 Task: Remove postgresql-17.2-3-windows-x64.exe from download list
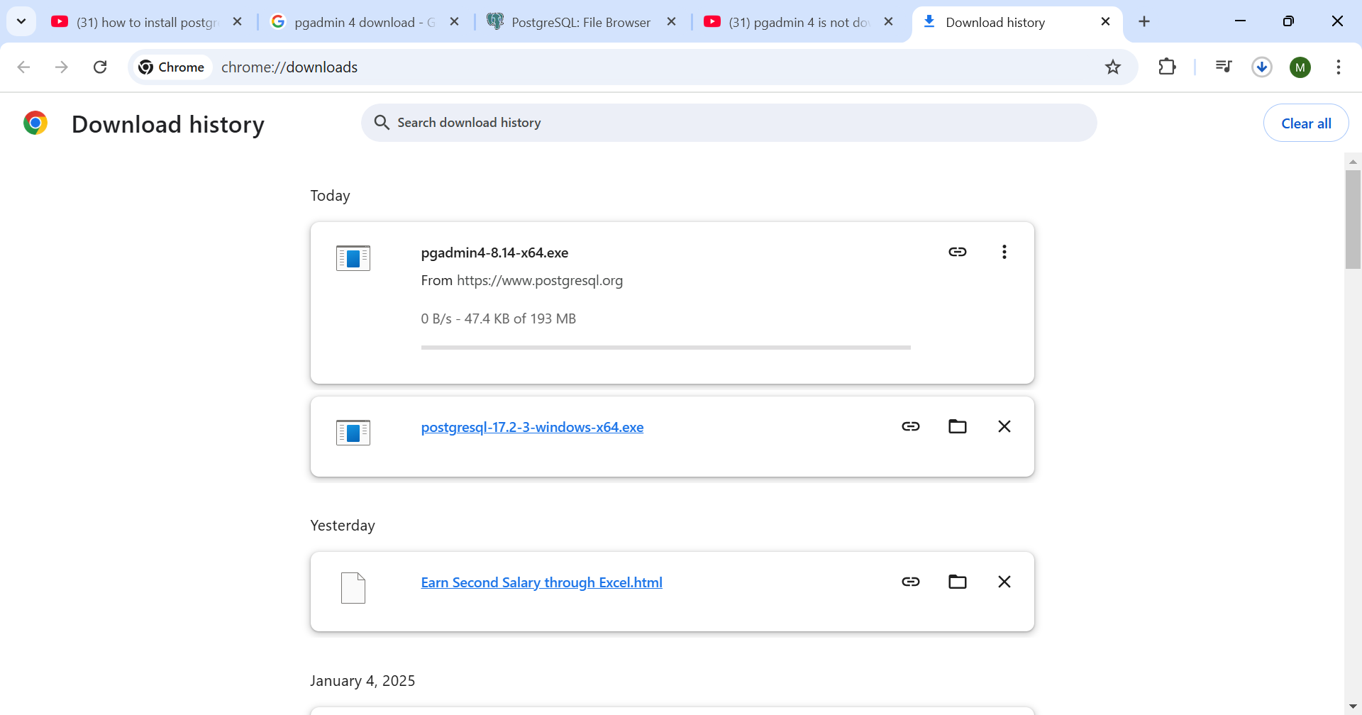click(1004, 426)
